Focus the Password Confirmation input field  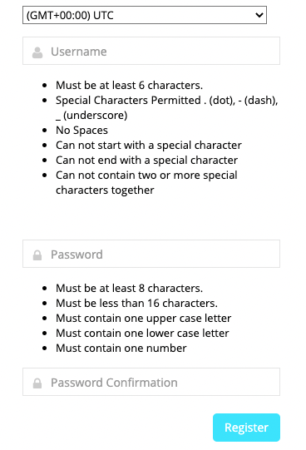click(x=151, y=382)
